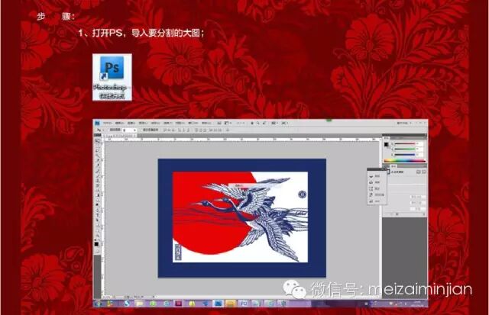Open the Screen Mode dropdown

point(284,123)
